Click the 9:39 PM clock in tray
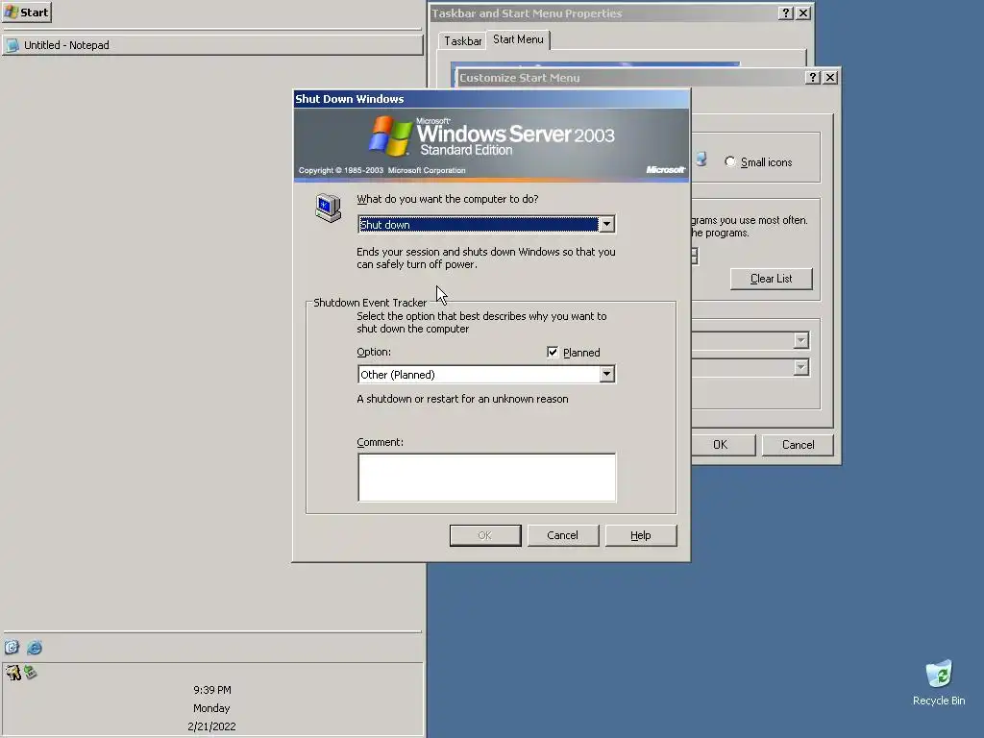Screen dimensions: 984x738 click(212, 690)
